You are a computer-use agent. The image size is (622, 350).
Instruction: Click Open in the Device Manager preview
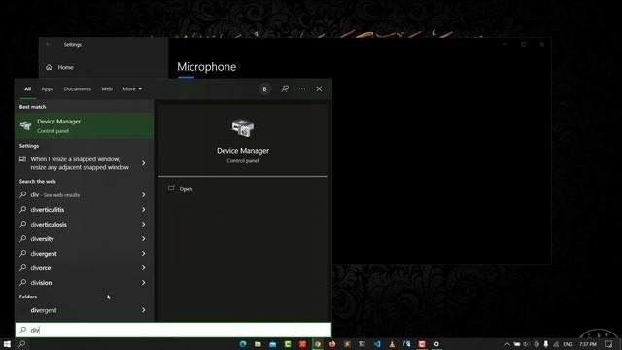pyautogui.click(x=186, y=189)
